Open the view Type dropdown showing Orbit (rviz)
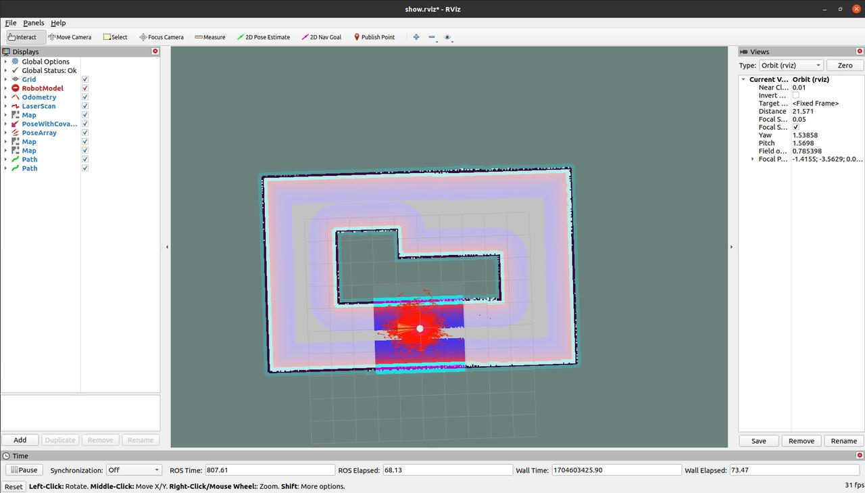This screenshot has width=865, height=493. pos(791,66)
